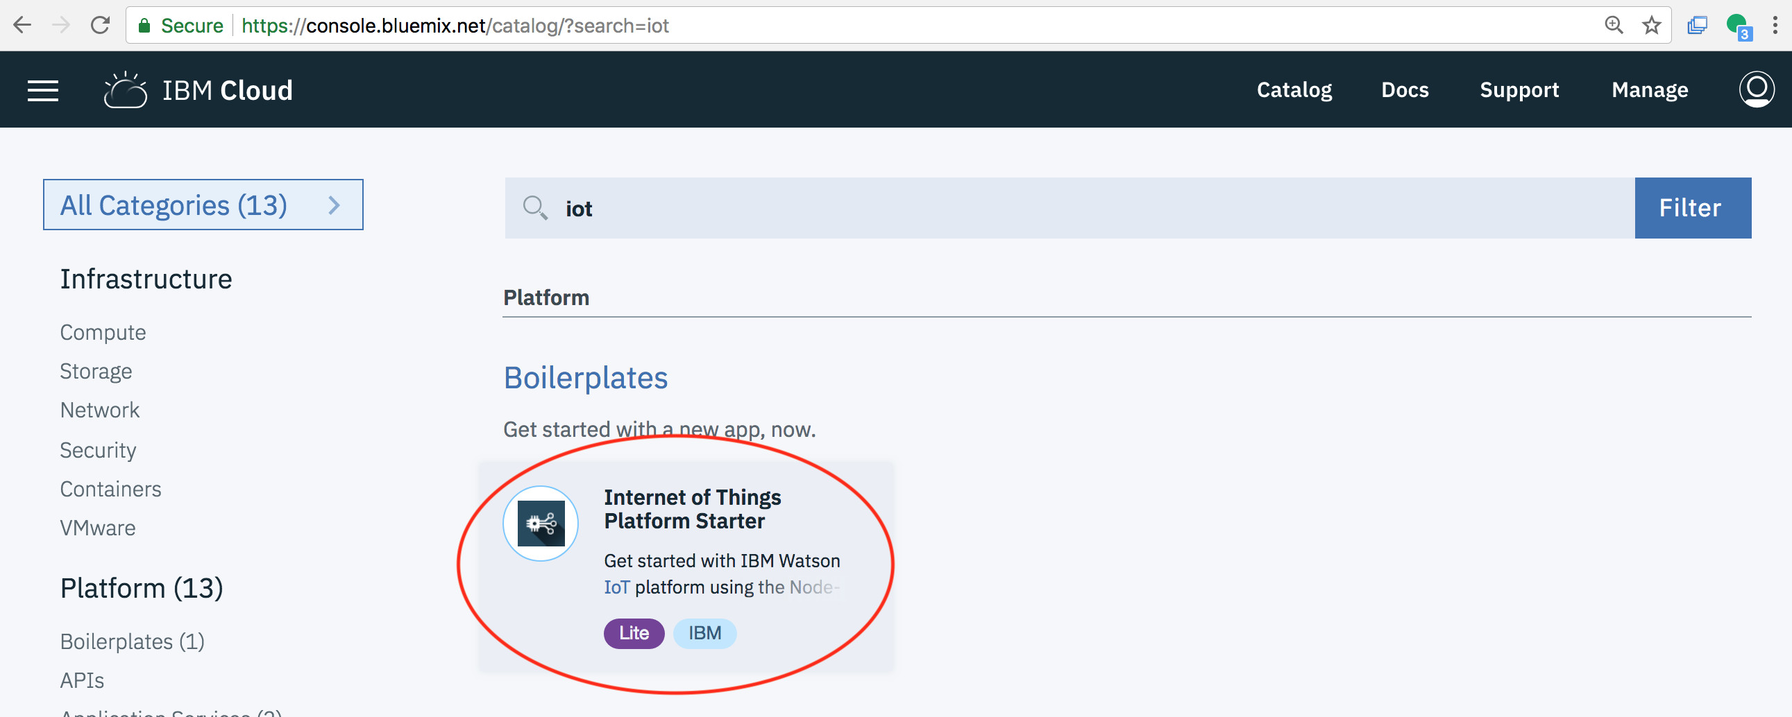Go back using the browser back arrow
This screenshot has height=717, width=1792.
[x=22, y=26]
